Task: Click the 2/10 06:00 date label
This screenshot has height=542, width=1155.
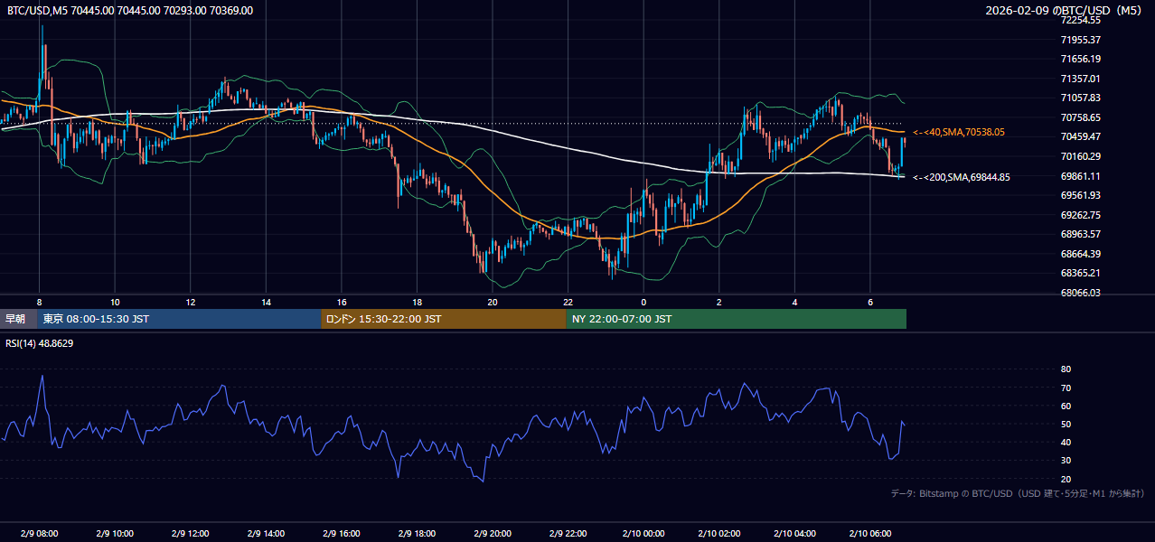Action: coord(870,533)
